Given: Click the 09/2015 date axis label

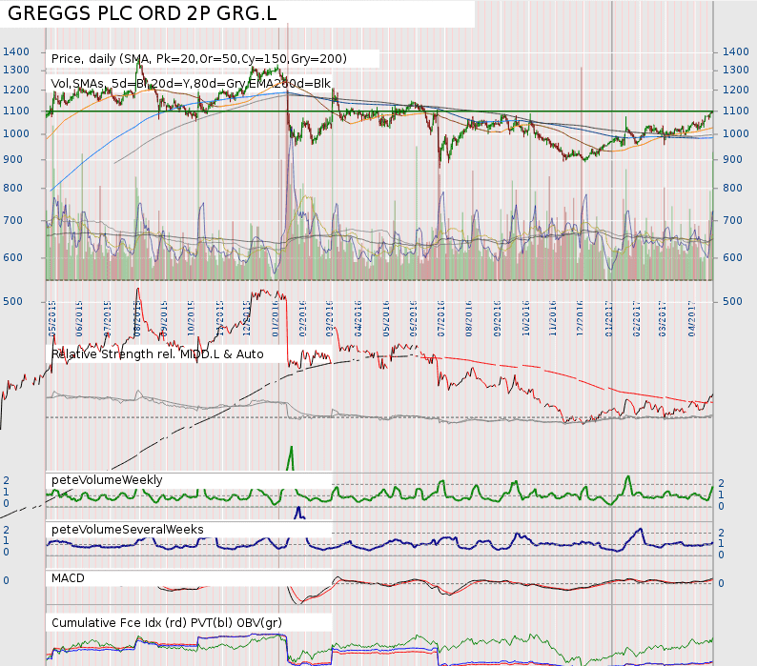Looking at the screenshot, I should [x=163, y=318].
